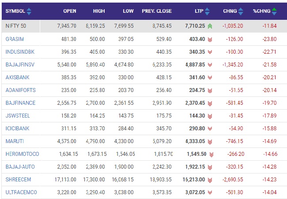Viewport: 287px width, 199px height.
Task: Click red down arrow in GRASIM row
Action: click(x=210, y=40)
